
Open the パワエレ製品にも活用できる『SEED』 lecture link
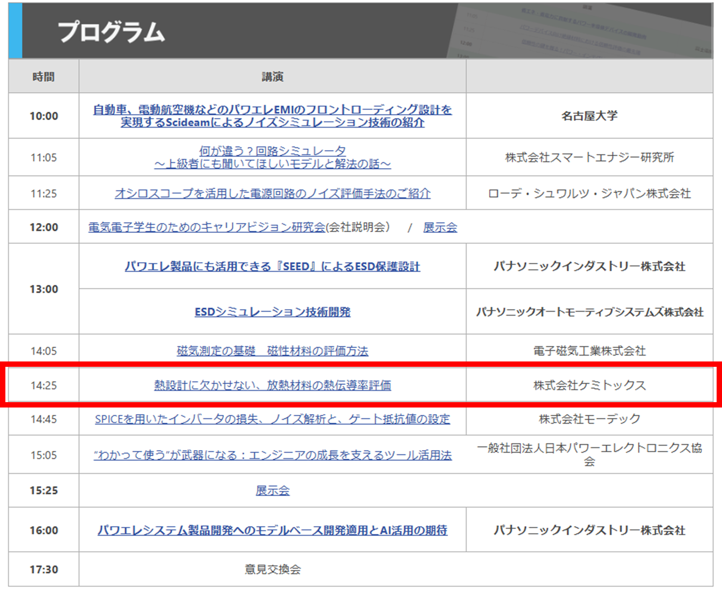tap(272, 266)
